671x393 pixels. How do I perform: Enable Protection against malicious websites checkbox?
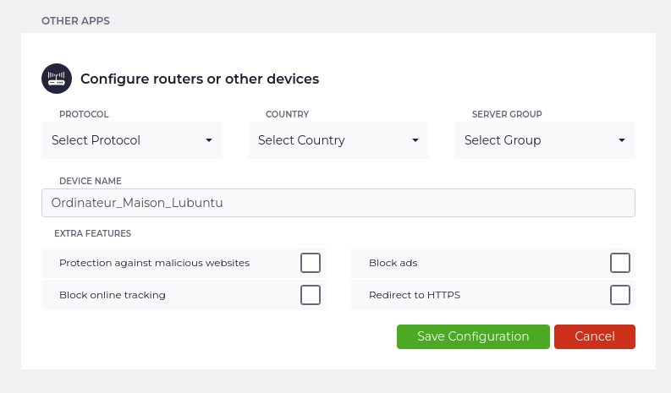[x=311, y=263]
